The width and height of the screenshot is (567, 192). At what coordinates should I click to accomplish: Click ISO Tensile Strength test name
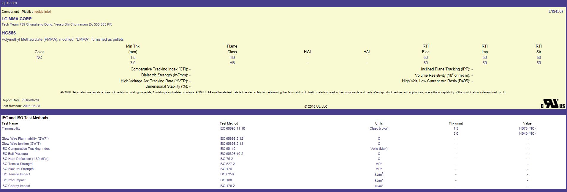click(17, 164)
